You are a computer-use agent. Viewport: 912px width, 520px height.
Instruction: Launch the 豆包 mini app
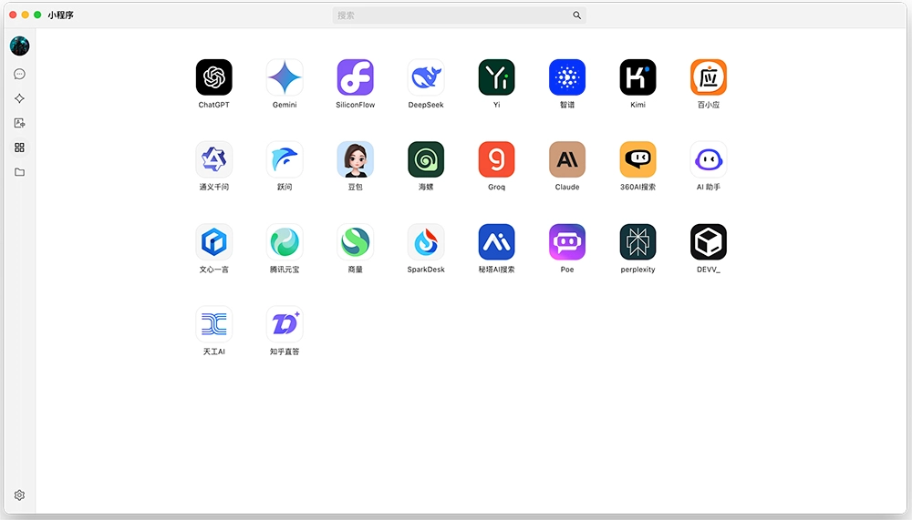(356, 159)
